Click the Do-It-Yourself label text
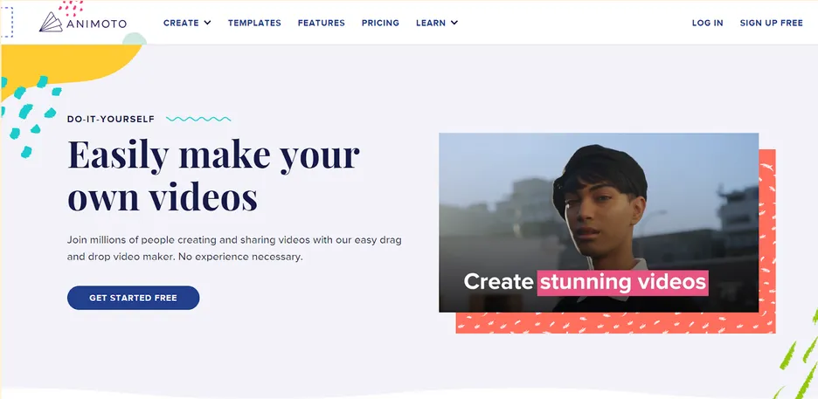This screenshot has height=399, width=818. point(111,119)
